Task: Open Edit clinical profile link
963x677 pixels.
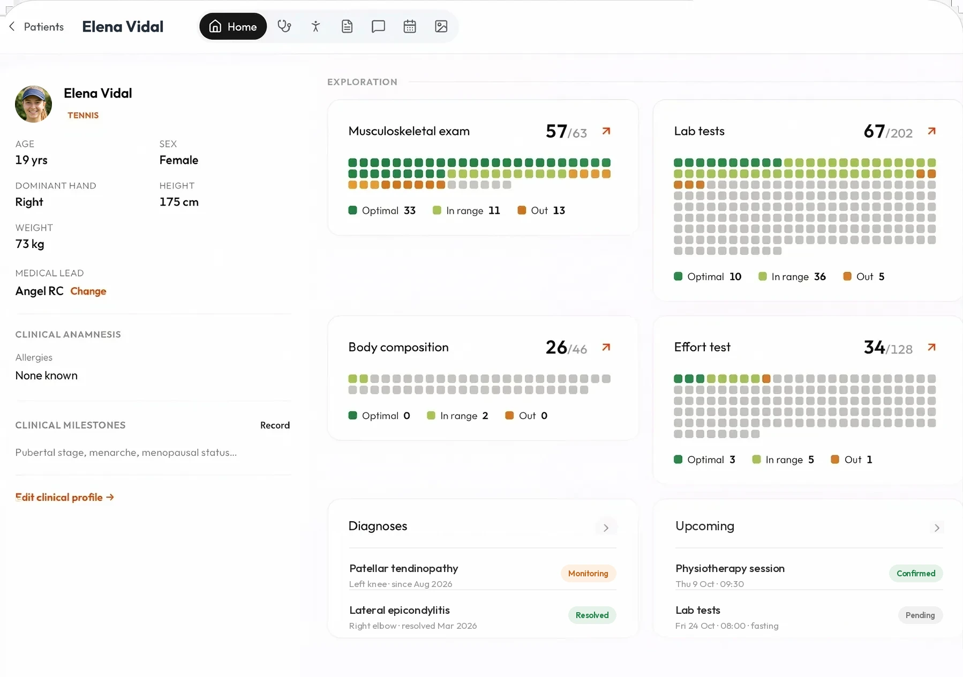Action: [65, 497]
